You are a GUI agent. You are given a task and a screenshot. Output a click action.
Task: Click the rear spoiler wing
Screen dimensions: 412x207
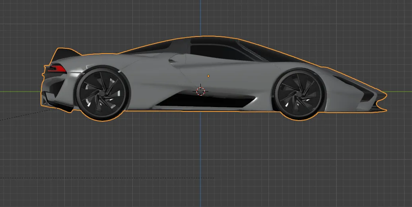pyautogui.click(x=64, y=53)
